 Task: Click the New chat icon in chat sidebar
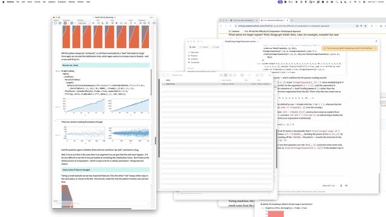(x=189, y=52)
